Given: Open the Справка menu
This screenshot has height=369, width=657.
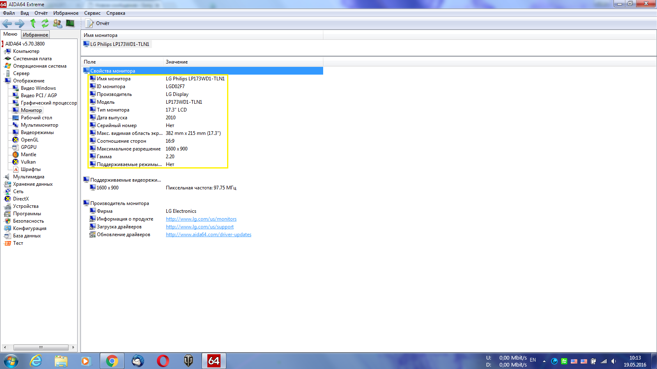Looking at the screenshot, I should pyautogui.click(x=115, y=13).
